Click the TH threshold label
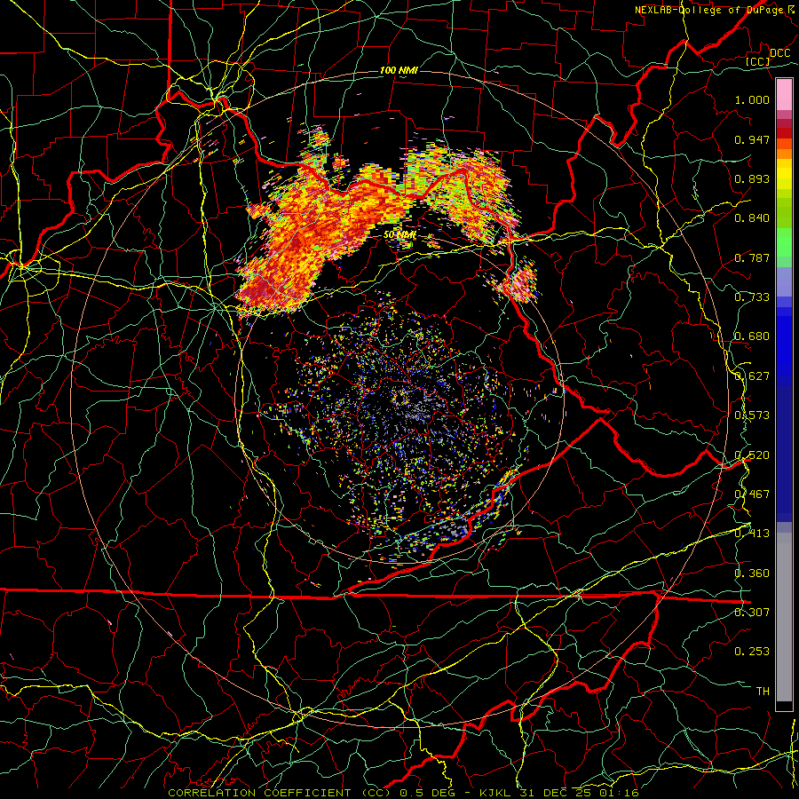 pos(763,692)
